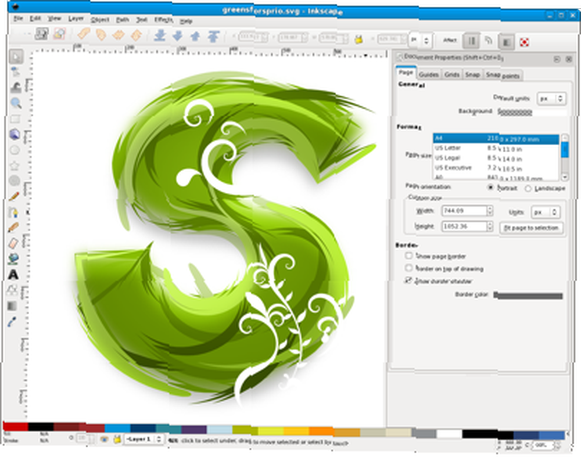The image size is (581, 457).
Task: Rotate selection 90 degrees clockwise
Action: coord(101,34)
